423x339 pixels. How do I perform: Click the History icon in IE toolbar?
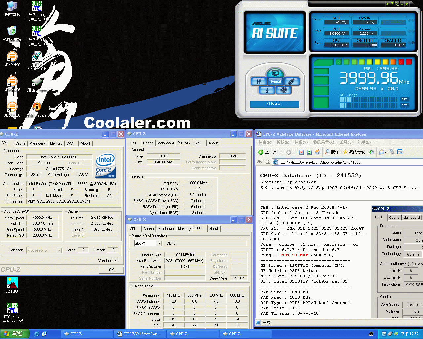(x=372, y=152)
